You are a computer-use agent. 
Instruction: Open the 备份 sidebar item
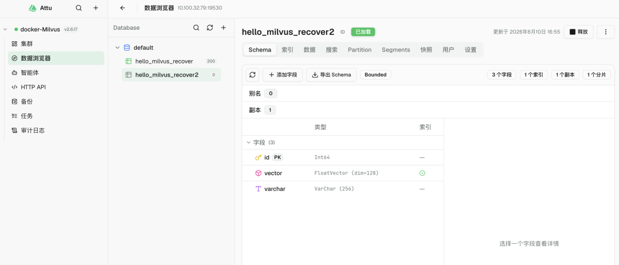[56, 101]
